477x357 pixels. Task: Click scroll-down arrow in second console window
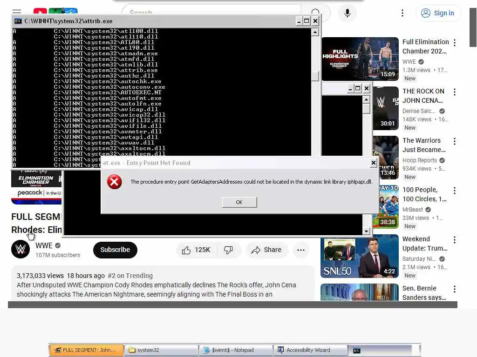coord(366,231)
